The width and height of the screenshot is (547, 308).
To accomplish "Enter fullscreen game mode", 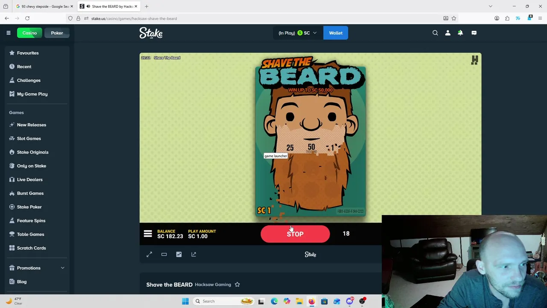I will pos(149,255).
